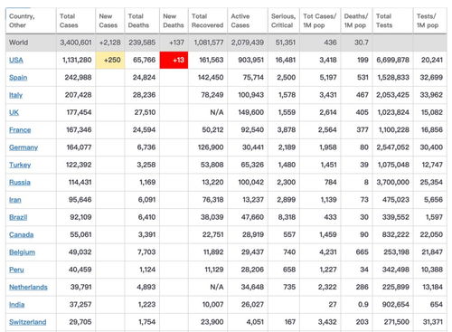
Task: Click Canada tests per million 22,050
Action: tap(431, 235)
